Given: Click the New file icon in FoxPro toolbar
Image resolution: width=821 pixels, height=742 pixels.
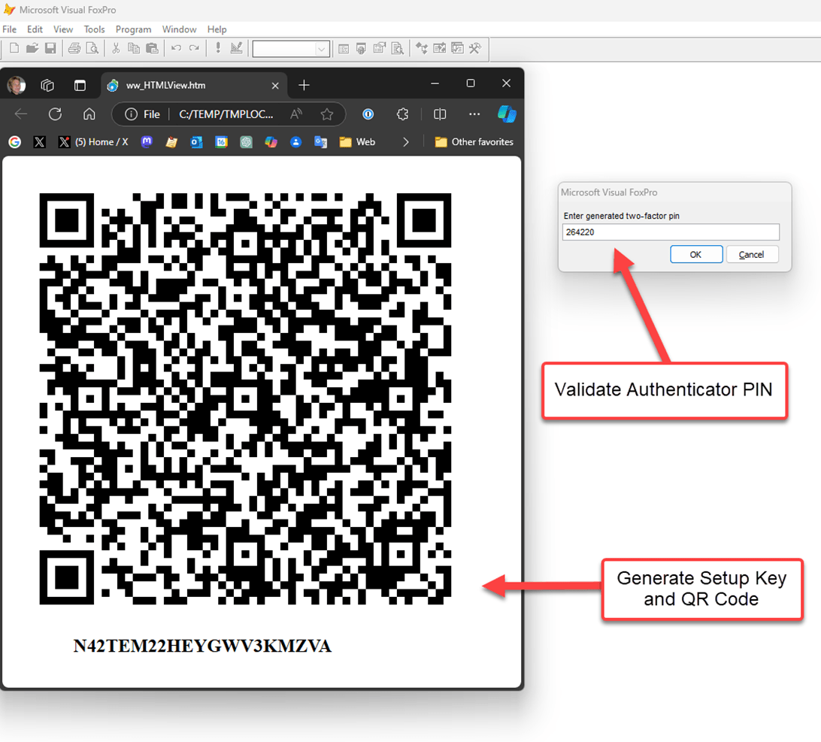Looking at the screenshot, I should pyautogui.click(x=14, y=49).
